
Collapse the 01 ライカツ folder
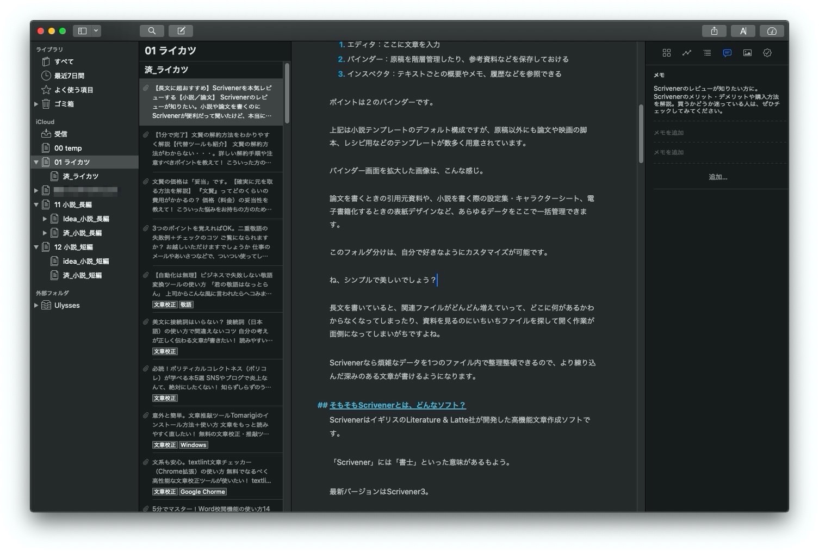pos(36,162)
